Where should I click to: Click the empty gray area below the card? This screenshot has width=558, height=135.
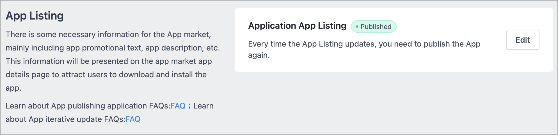[393, 103]
